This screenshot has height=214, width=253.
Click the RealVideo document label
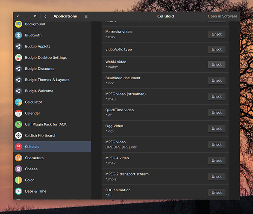123,78
